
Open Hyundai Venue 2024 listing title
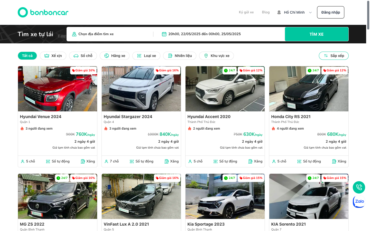41,117
